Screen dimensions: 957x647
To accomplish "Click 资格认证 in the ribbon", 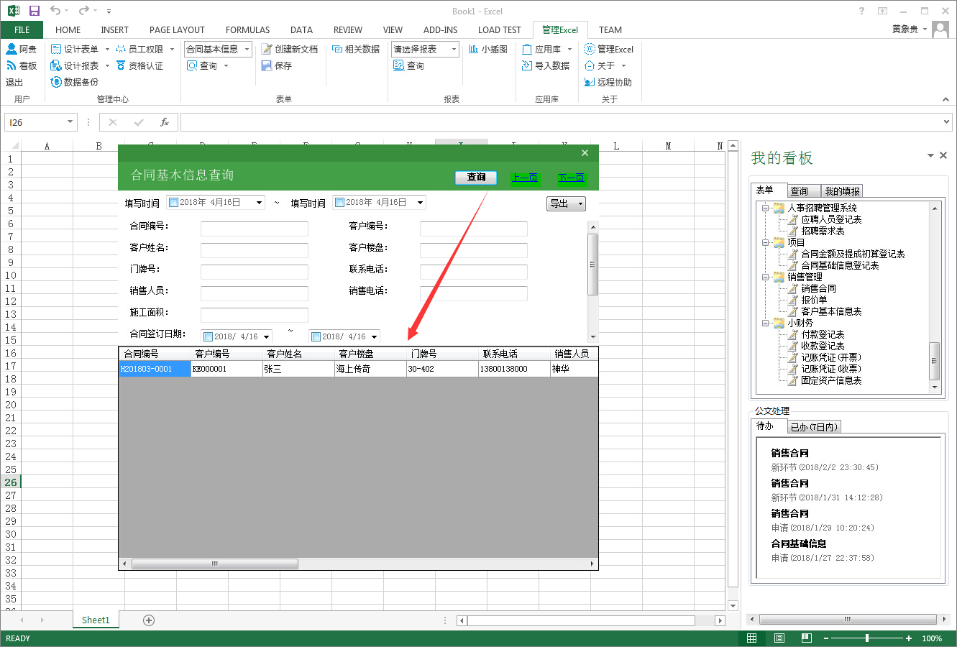I will pyautogui.click(x=139, y=65).
